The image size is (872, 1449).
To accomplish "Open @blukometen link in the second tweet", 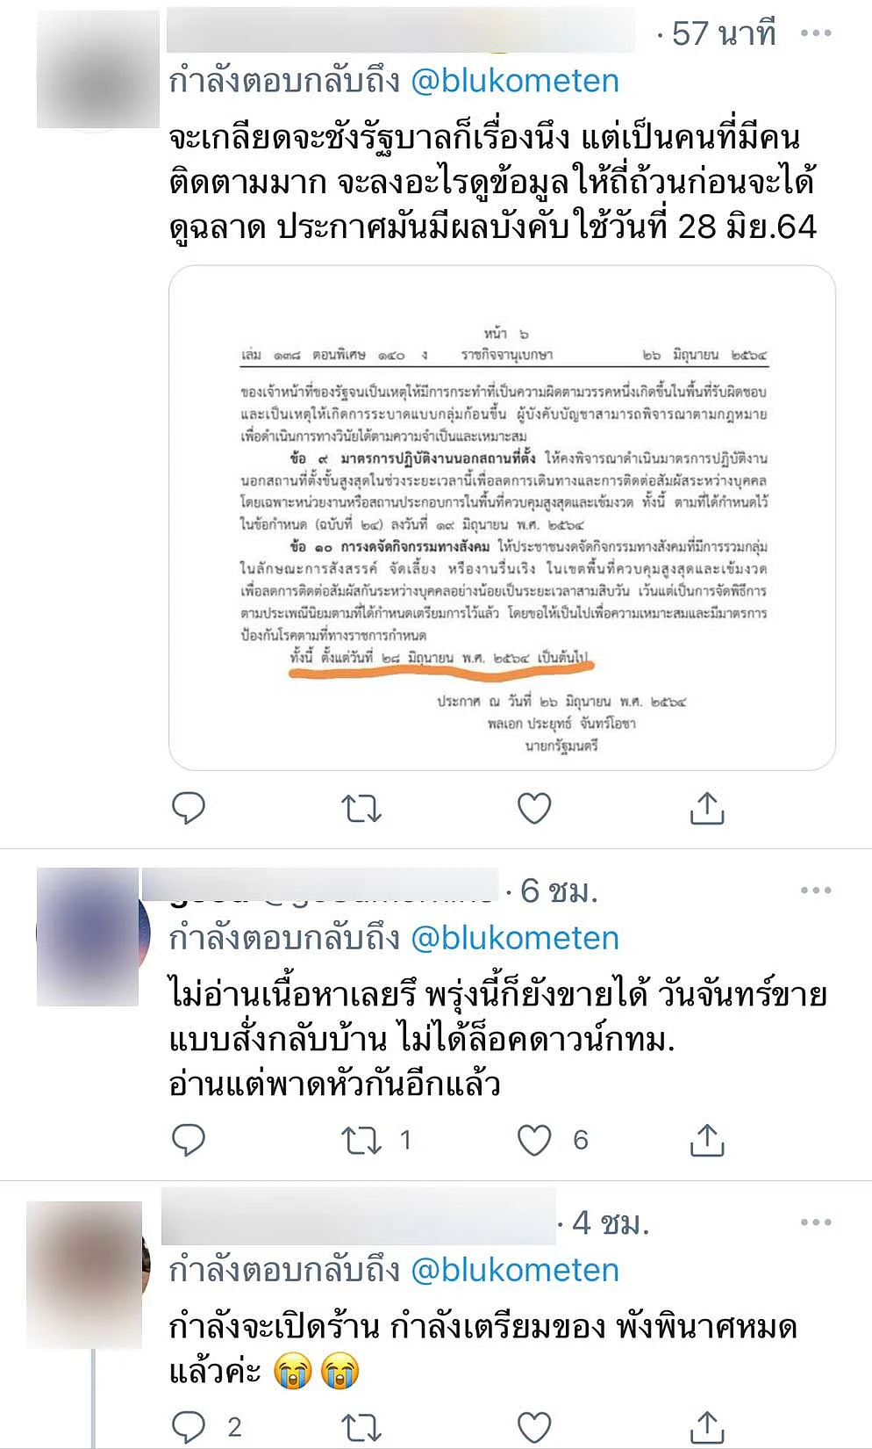I will point(515,938).
